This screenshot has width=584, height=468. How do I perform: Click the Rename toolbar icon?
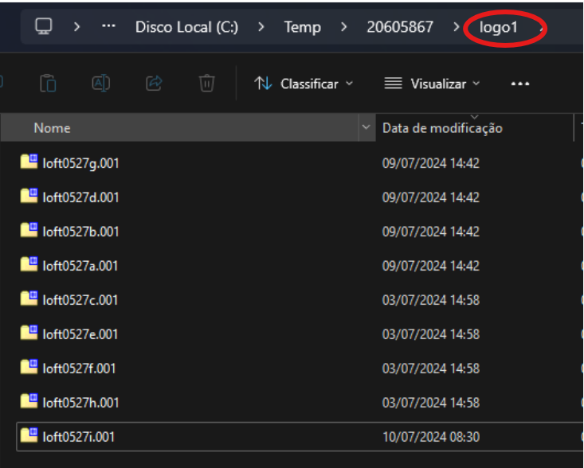100,83
